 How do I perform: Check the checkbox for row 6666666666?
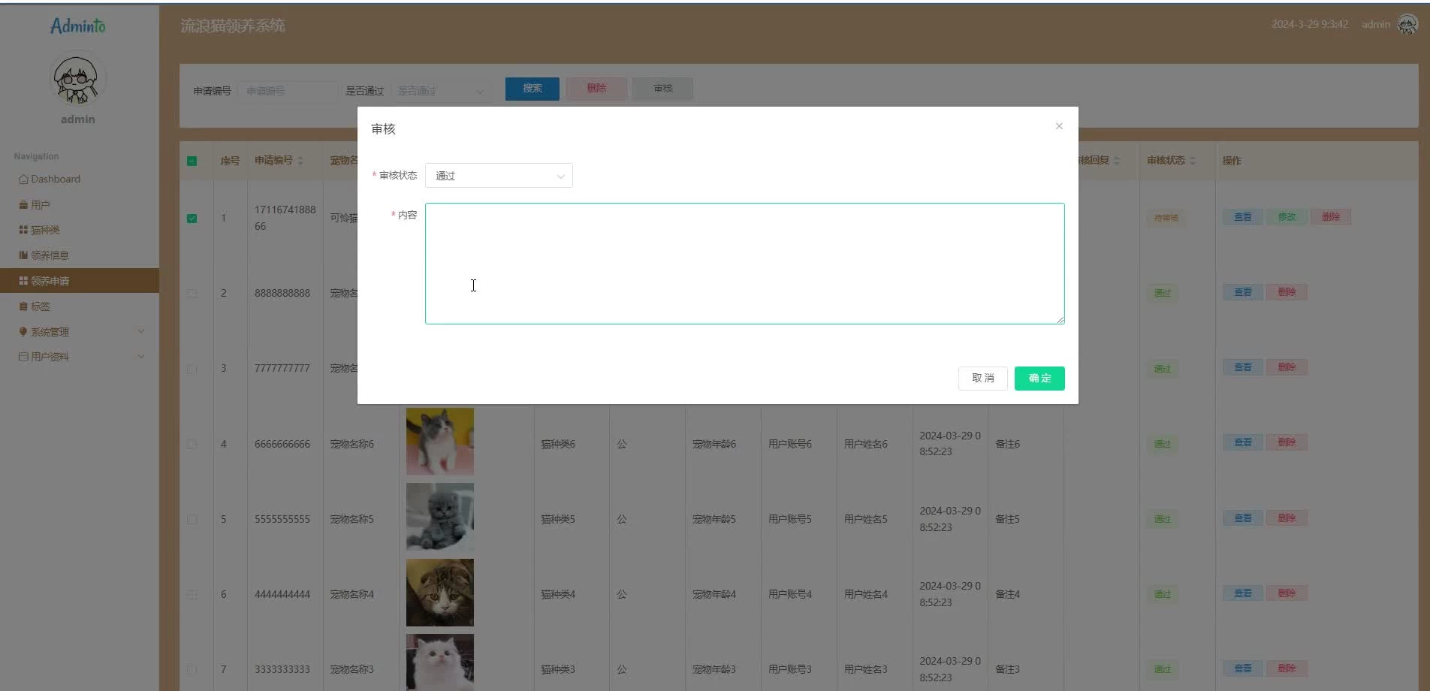[192, 444]
